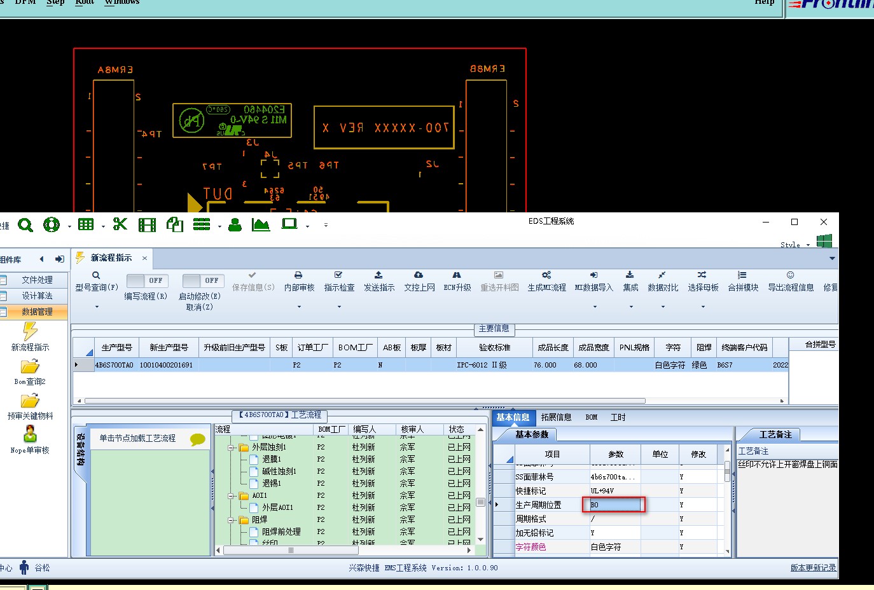Click 选择母板 shuffle icon button
874x590 pixels.
pyautogui.click(x=703, y=282)
